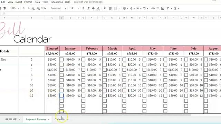Open the Extensions menu
Viewport: 221px width, 124px height.
pos(57,2)
